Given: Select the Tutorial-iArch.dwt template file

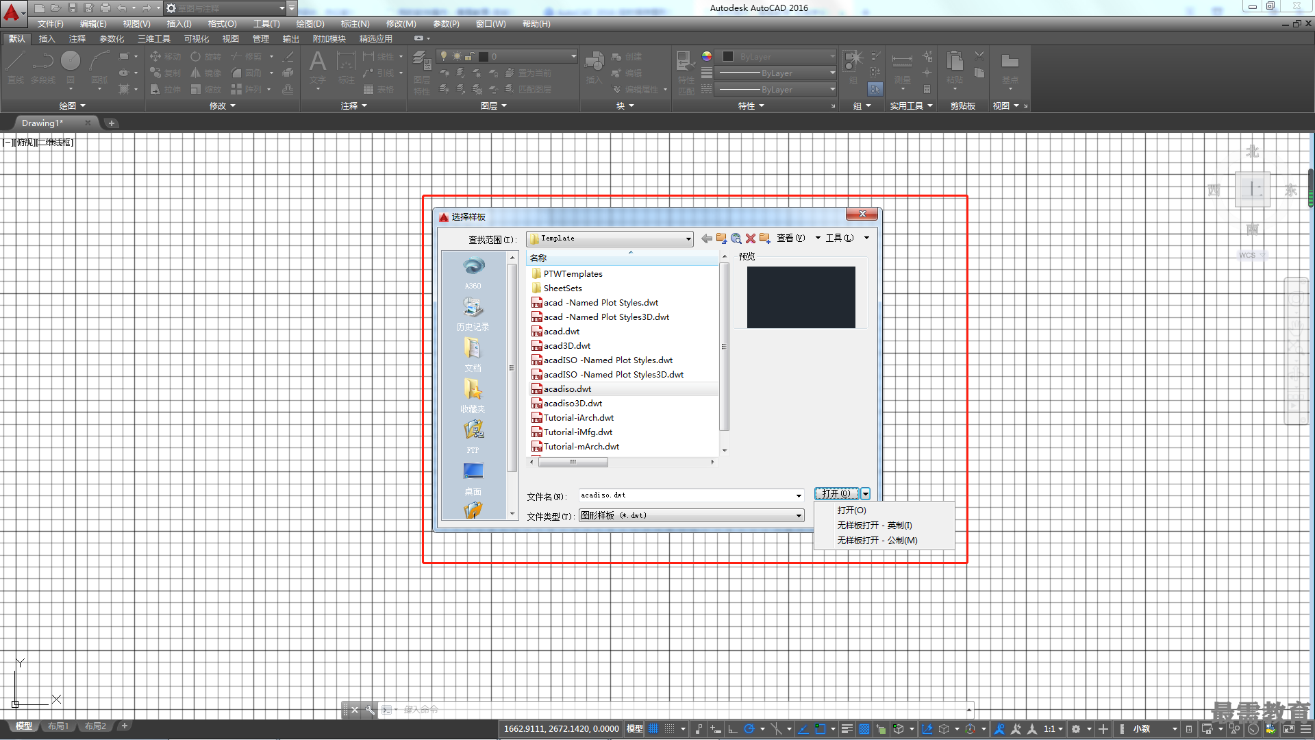Looking at the screenshot, I should (x=578, y=418).
